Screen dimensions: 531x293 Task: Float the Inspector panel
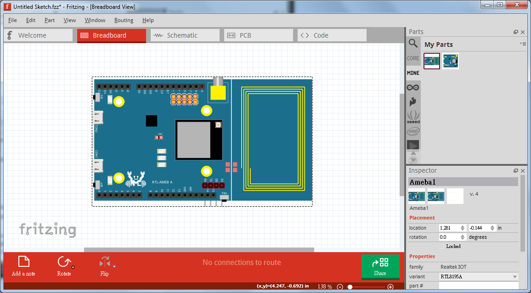pos(516,171)
